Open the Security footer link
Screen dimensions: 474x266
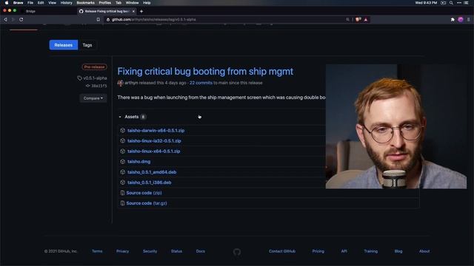150,251
